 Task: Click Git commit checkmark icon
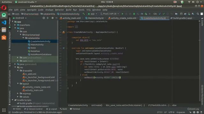click(x=164, y=14)
